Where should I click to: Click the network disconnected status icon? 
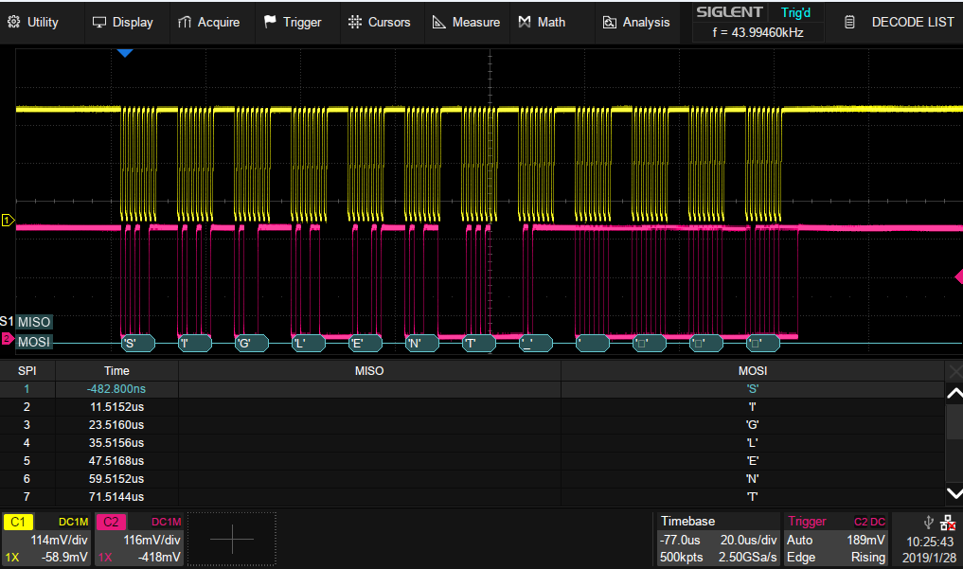point(949,522)
